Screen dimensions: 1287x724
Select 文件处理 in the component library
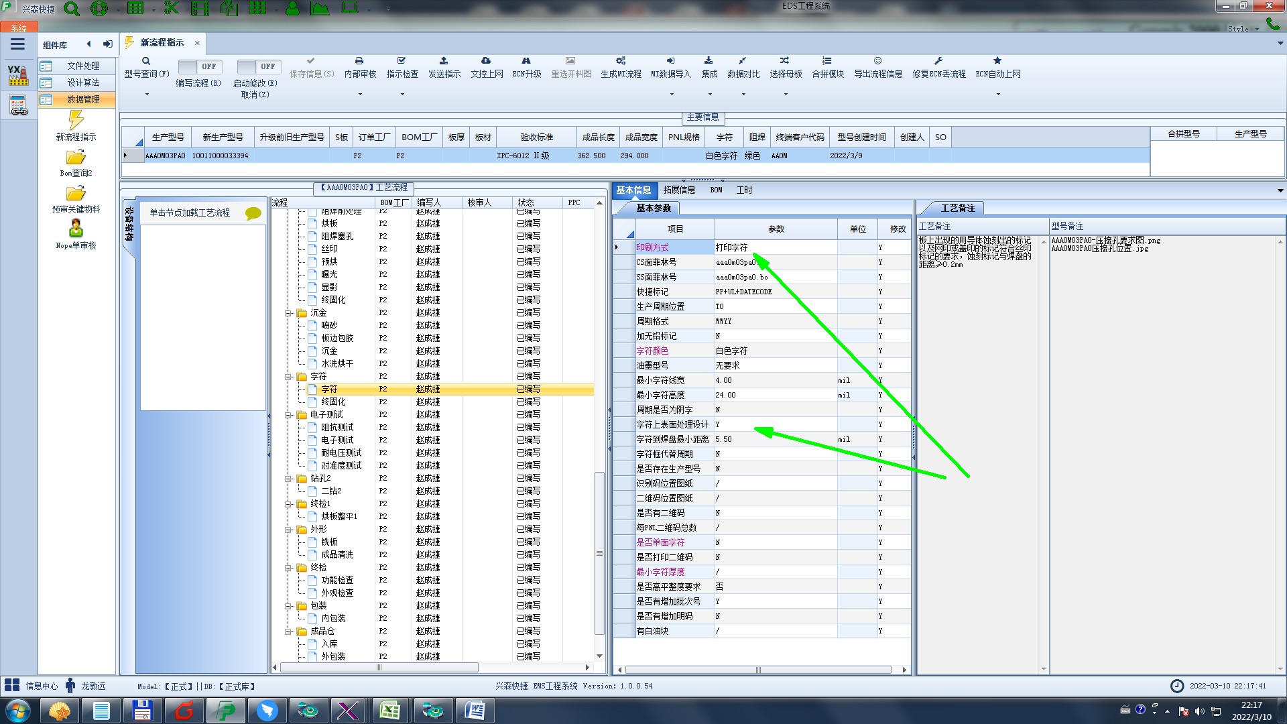point(82,66)
